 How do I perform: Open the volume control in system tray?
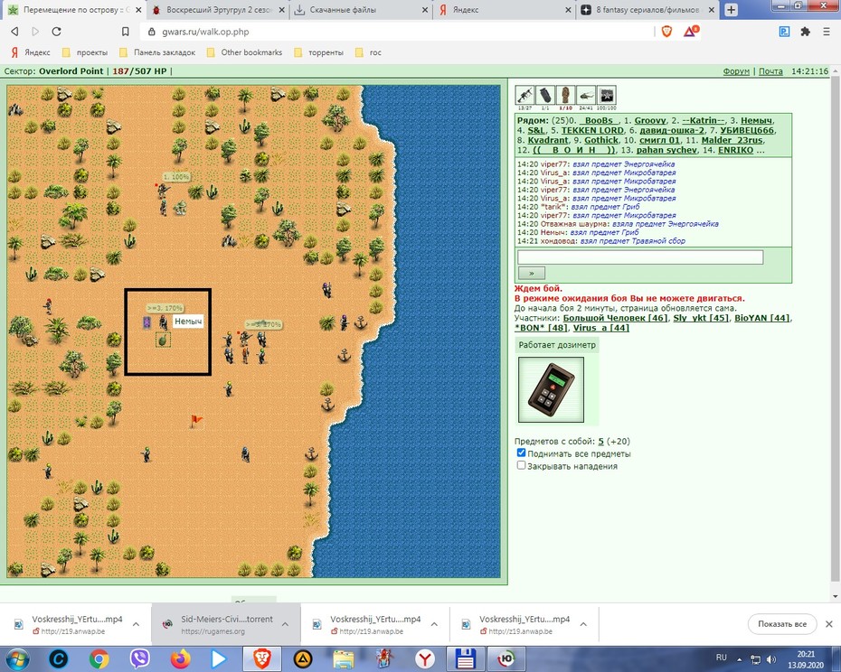click(x=771, y=659)
